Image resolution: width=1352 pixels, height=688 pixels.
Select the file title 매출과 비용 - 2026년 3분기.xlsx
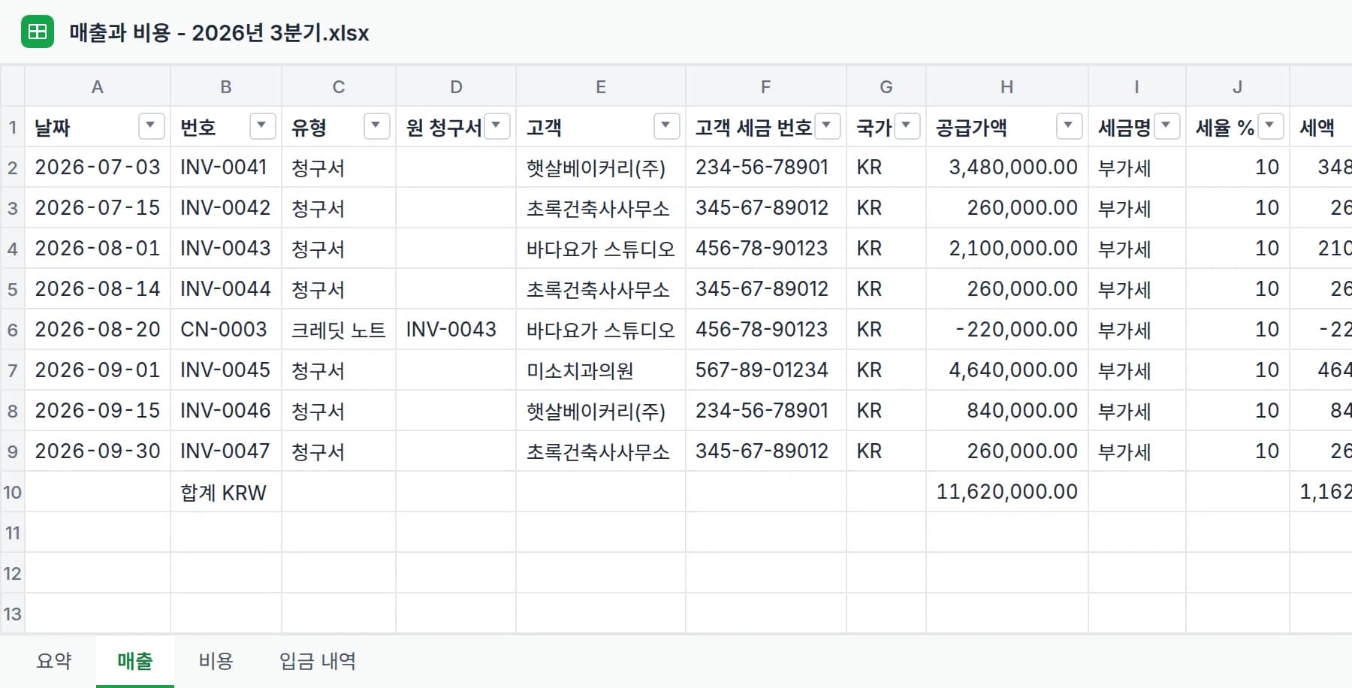coord(219,33)
